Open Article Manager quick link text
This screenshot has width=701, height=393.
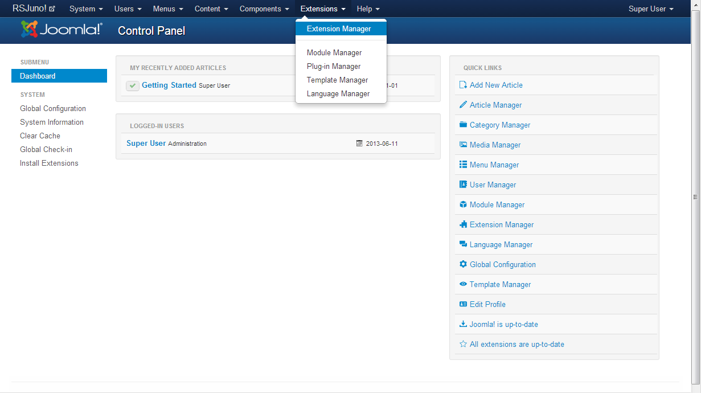point(495,105)
